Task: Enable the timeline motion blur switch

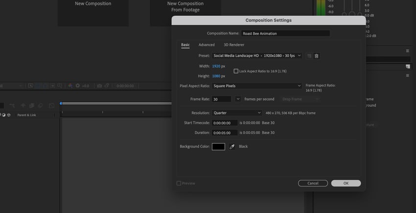Action: coord(40,106)
